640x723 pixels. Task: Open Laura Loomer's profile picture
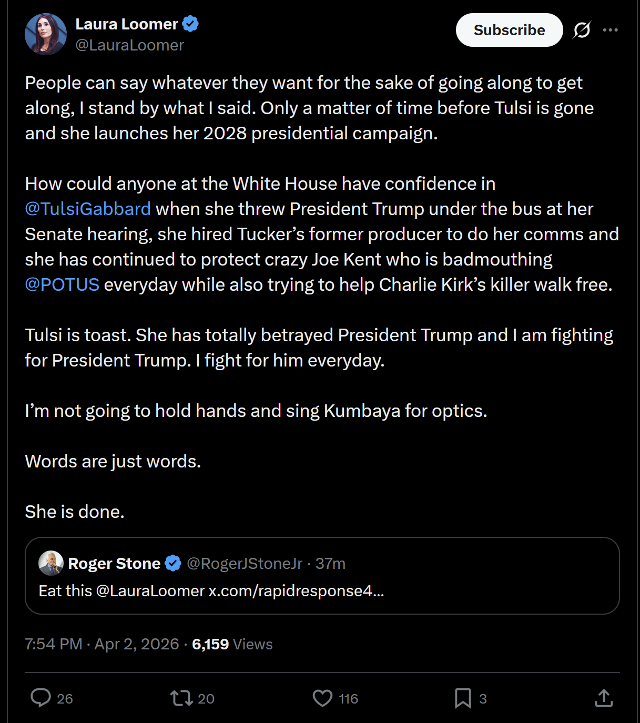tap(46, 34)
